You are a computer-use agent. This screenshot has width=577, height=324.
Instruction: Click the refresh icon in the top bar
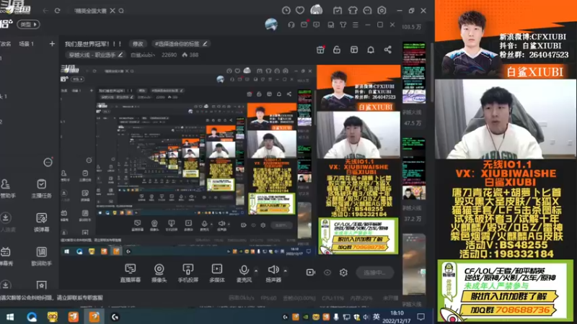(x=58, y=11)
